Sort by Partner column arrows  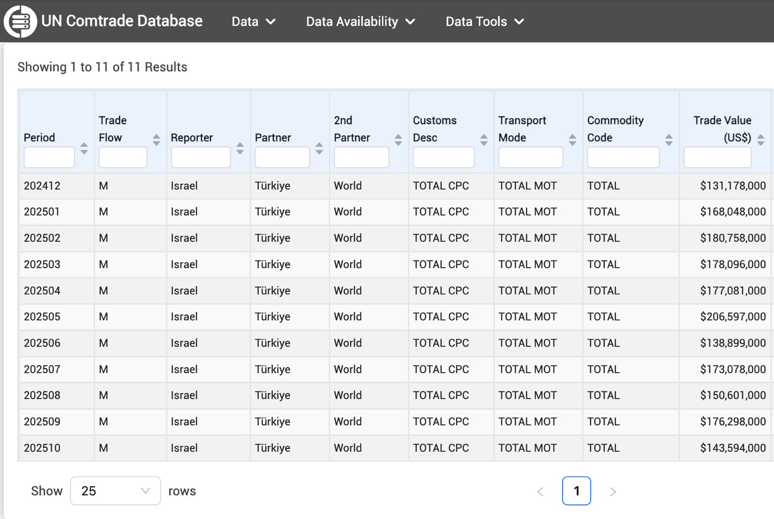coord(319,148)
